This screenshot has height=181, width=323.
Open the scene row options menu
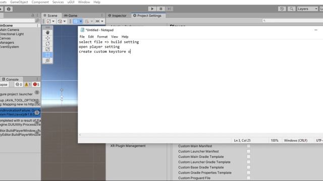tap(37, 26)
